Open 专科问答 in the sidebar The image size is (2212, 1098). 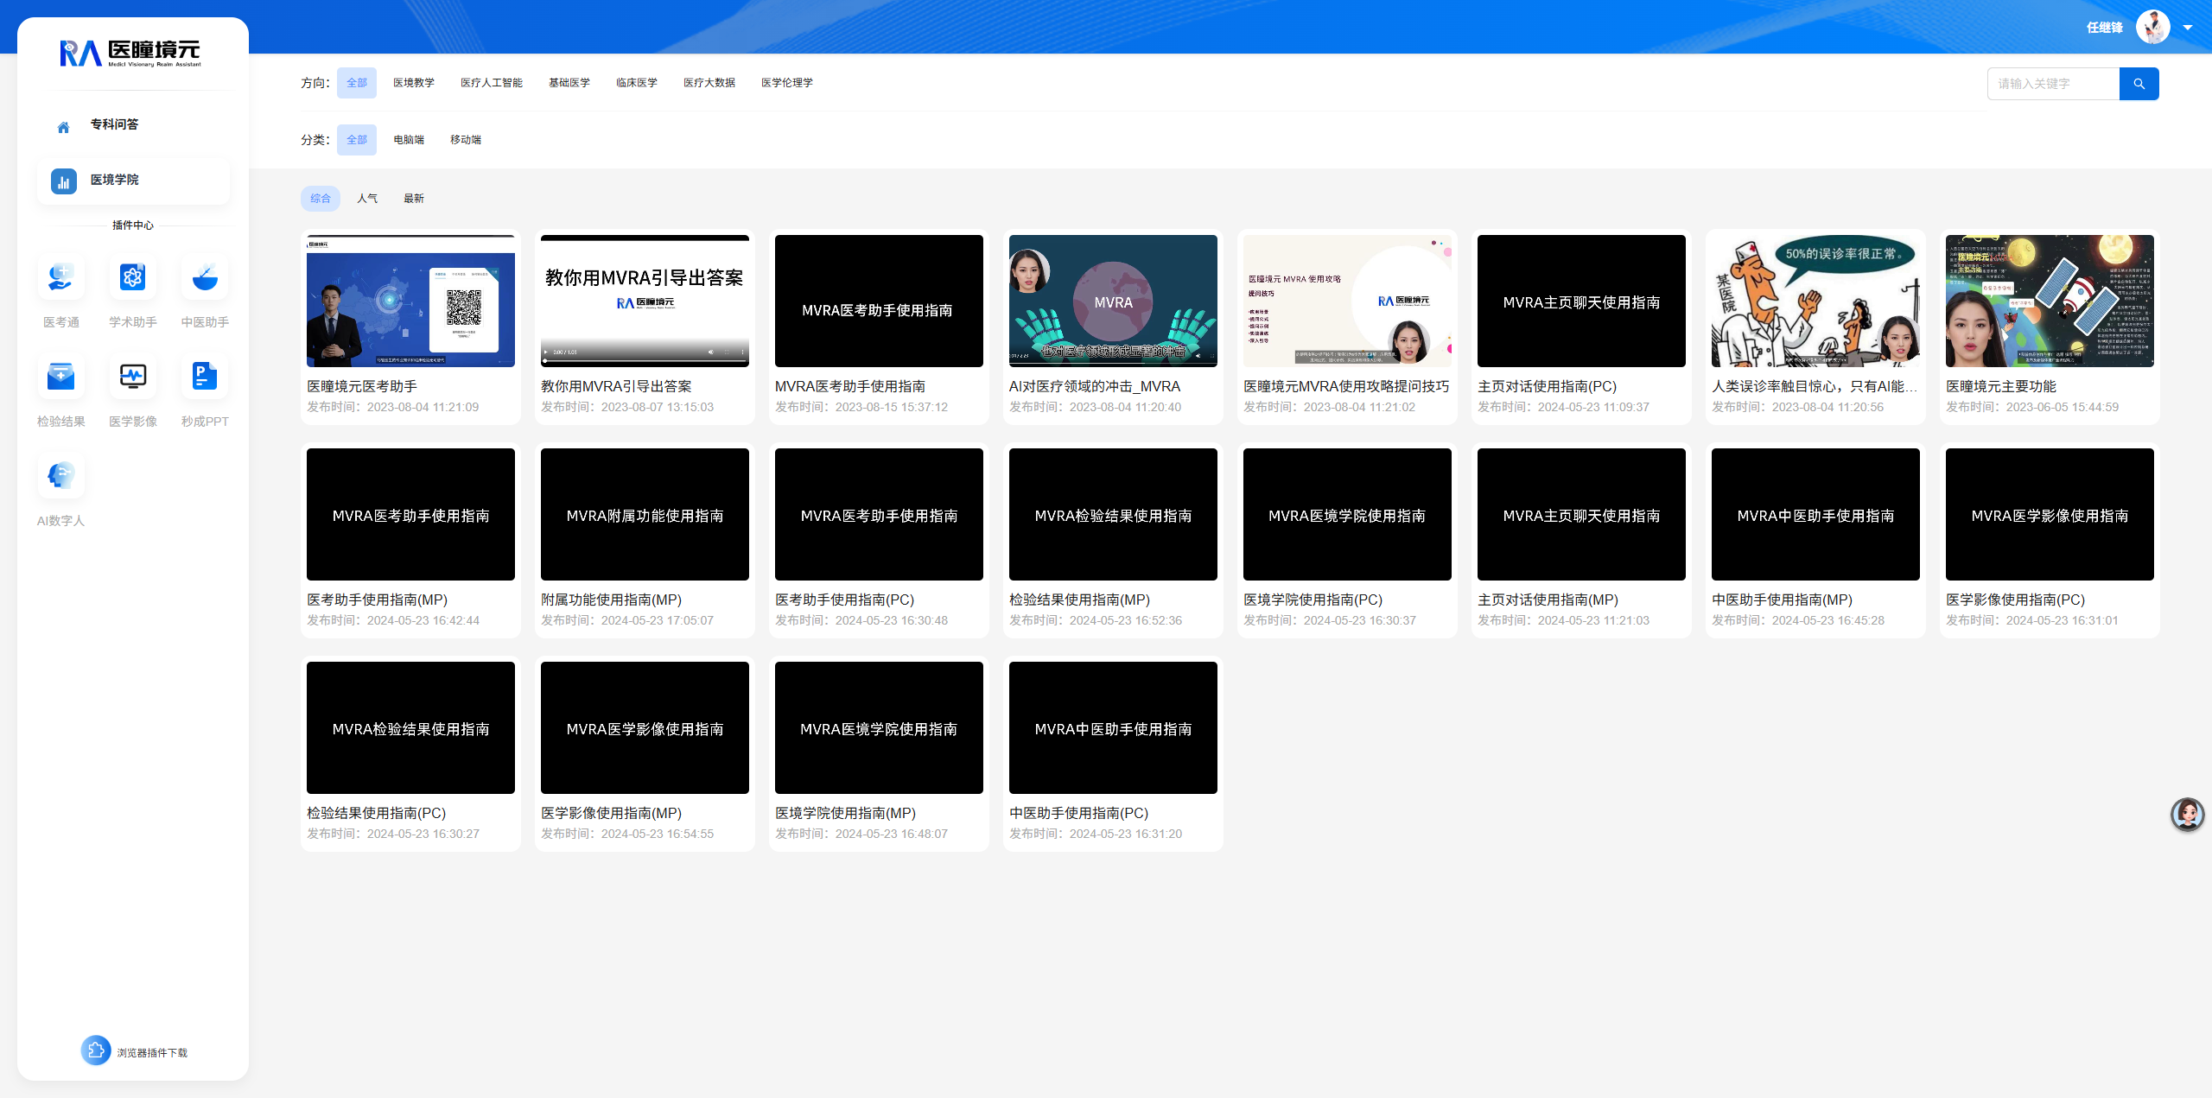pyautogui.click(x=115, y=124)
